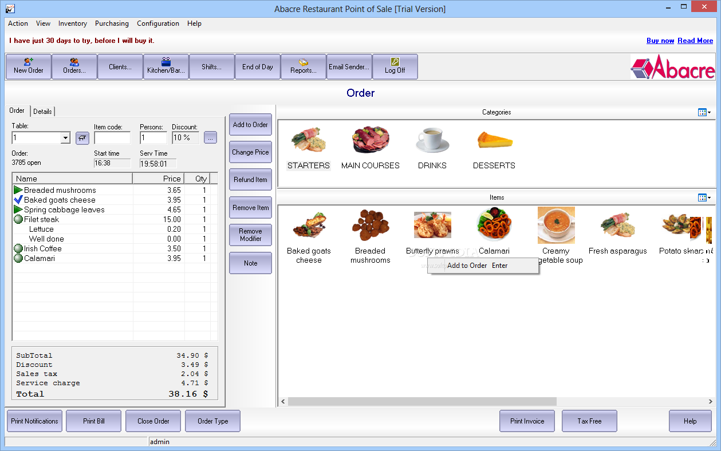Choose Add to Order in context menu
The image size is (721, 451).
[x=483, y=266]
